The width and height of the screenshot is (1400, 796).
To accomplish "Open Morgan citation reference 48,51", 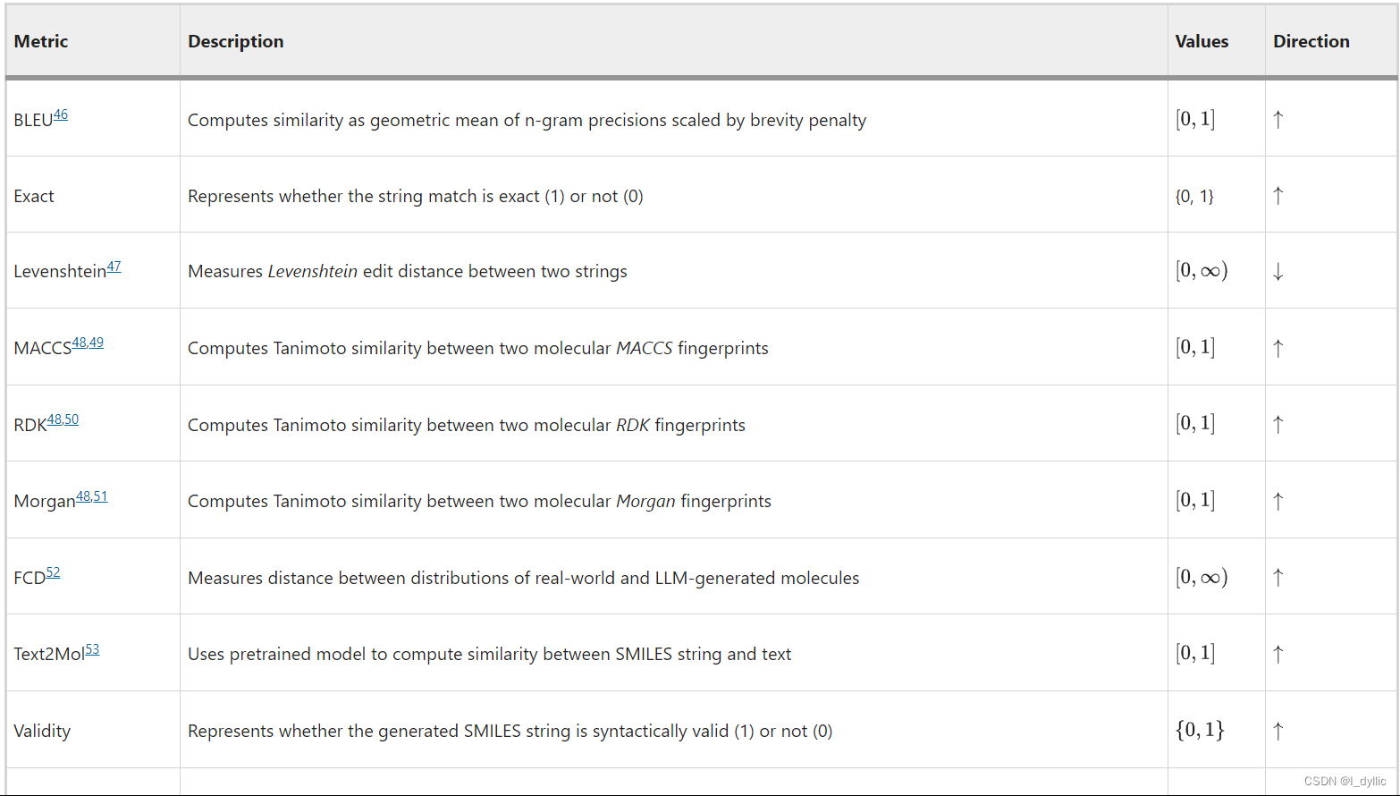I will click(x=91, y=496).
